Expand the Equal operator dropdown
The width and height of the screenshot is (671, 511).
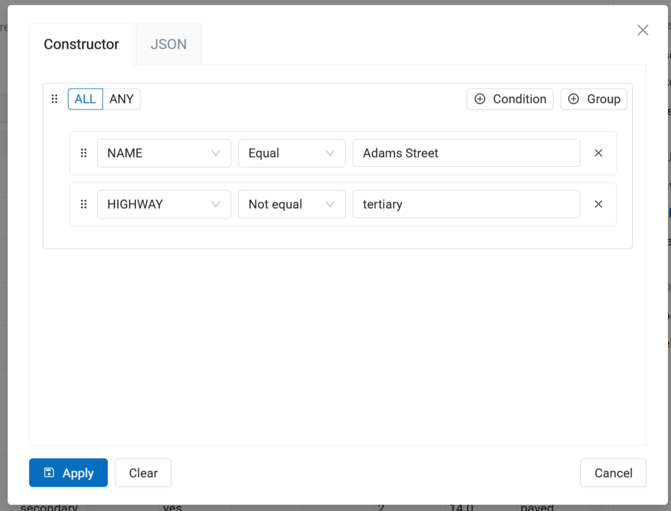(291, 153)
